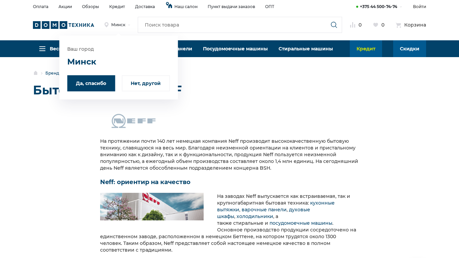Follow the посудомоечные машины text link

[301, 223]
